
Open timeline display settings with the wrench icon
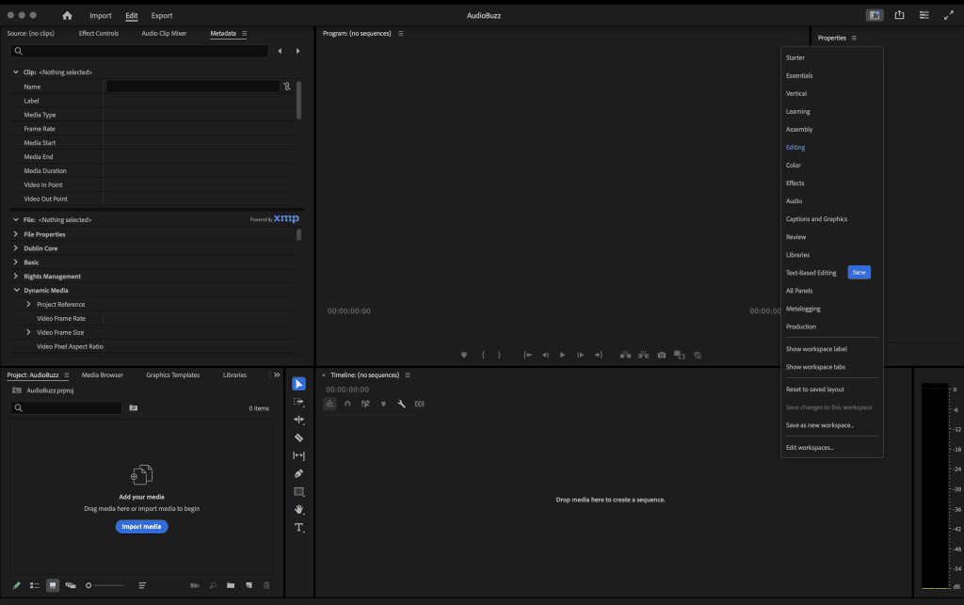point(401,404)
